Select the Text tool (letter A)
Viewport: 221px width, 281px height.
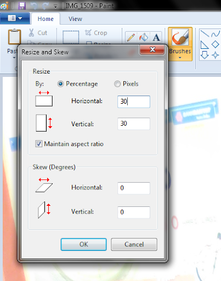[156, 37]
